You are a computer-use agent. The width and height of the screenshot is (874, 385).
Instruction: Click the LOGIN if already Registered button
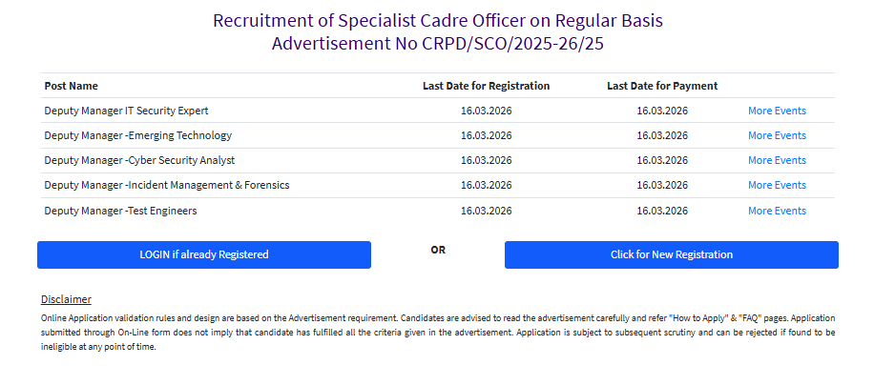coord(203,254)
